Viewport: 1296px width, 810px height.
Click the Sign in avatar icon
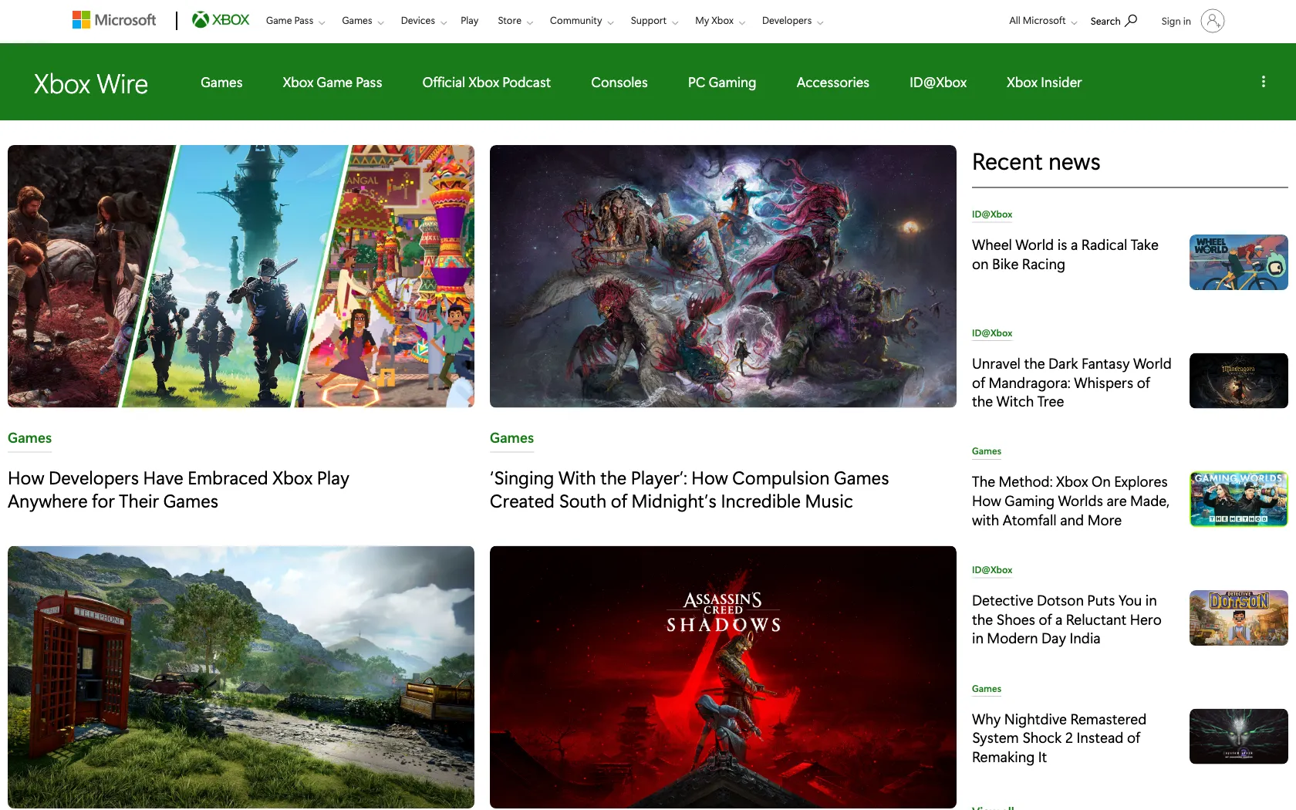pos(1213,21)
